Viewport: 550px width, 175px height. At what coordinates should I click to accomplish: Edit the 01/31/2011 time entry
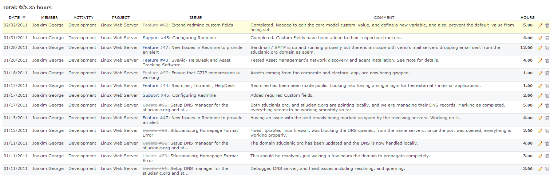tap(540, 38)
